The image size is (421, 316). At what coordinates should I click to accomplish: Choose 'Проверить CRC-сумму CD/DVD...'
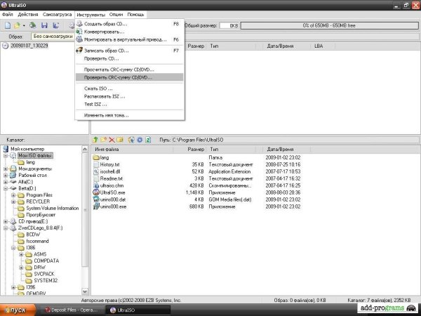coord(130,77)
